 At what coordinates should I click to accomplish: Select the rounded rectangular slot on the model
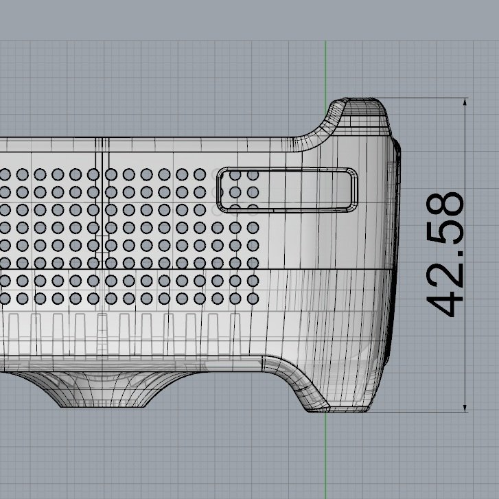[x=287, y=190]
